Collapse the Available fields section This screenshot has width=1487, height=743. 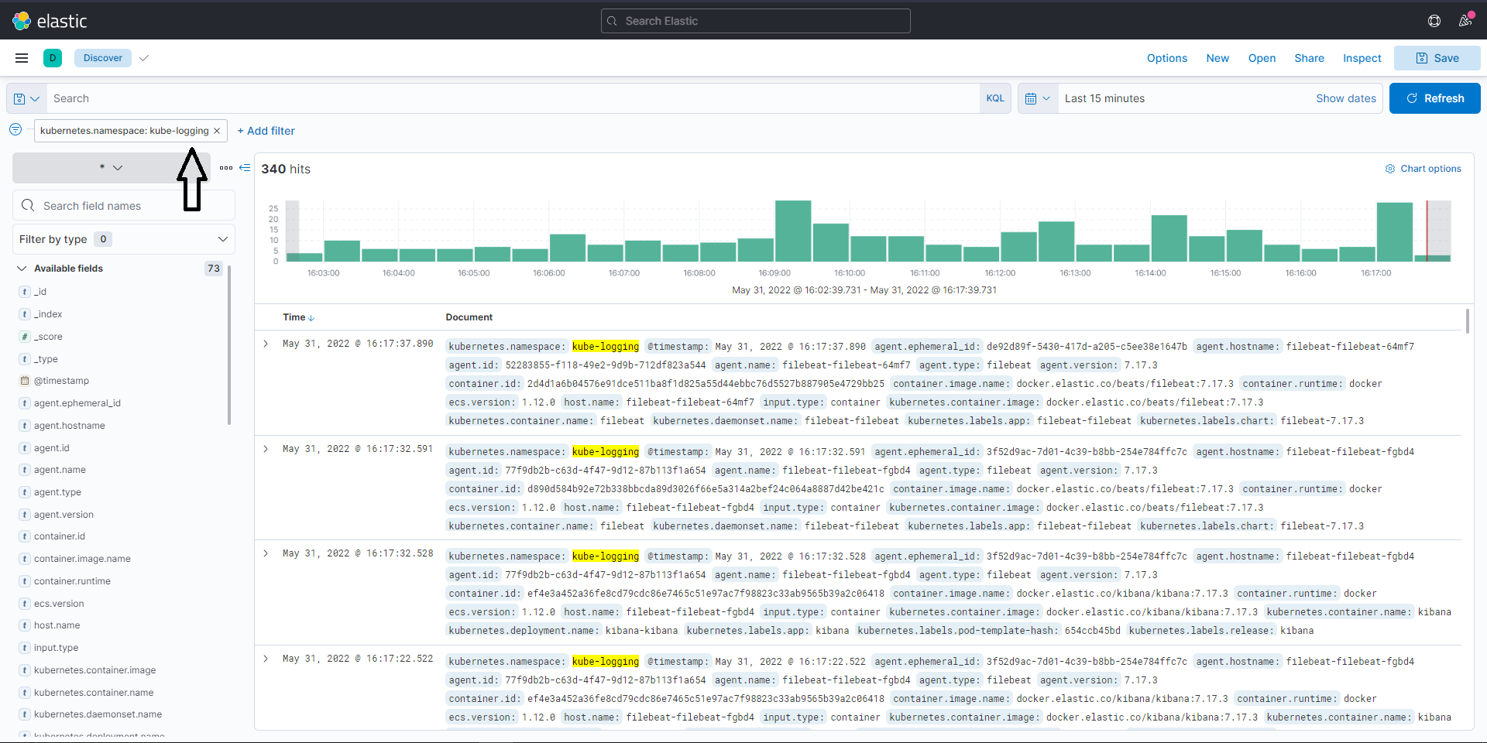pyautogui.click(x=22, y=269)
